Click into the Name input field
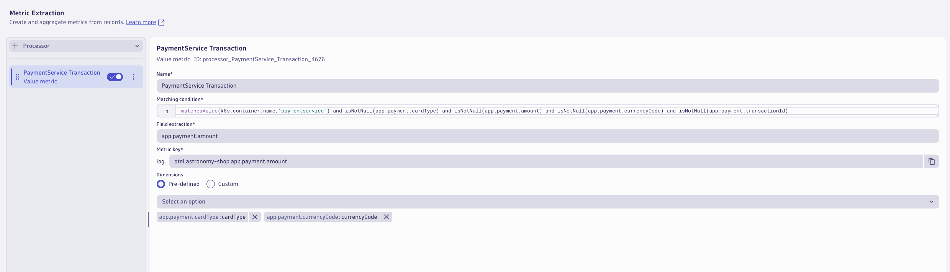 coord(548,86)
